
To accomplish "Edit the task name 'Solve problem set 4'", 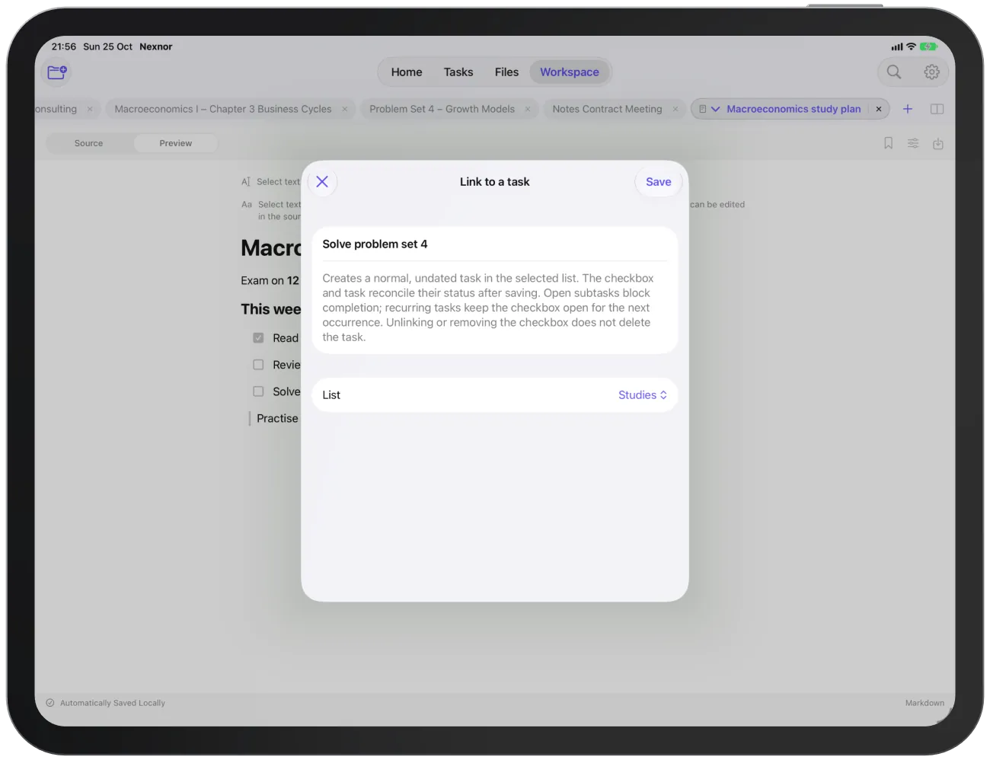I will pos(494,244).
